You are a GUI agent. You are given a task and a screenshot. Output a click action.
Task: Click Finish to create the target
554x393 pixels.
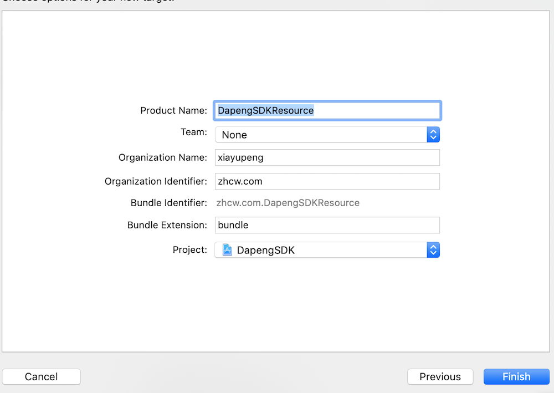point(516,376)
